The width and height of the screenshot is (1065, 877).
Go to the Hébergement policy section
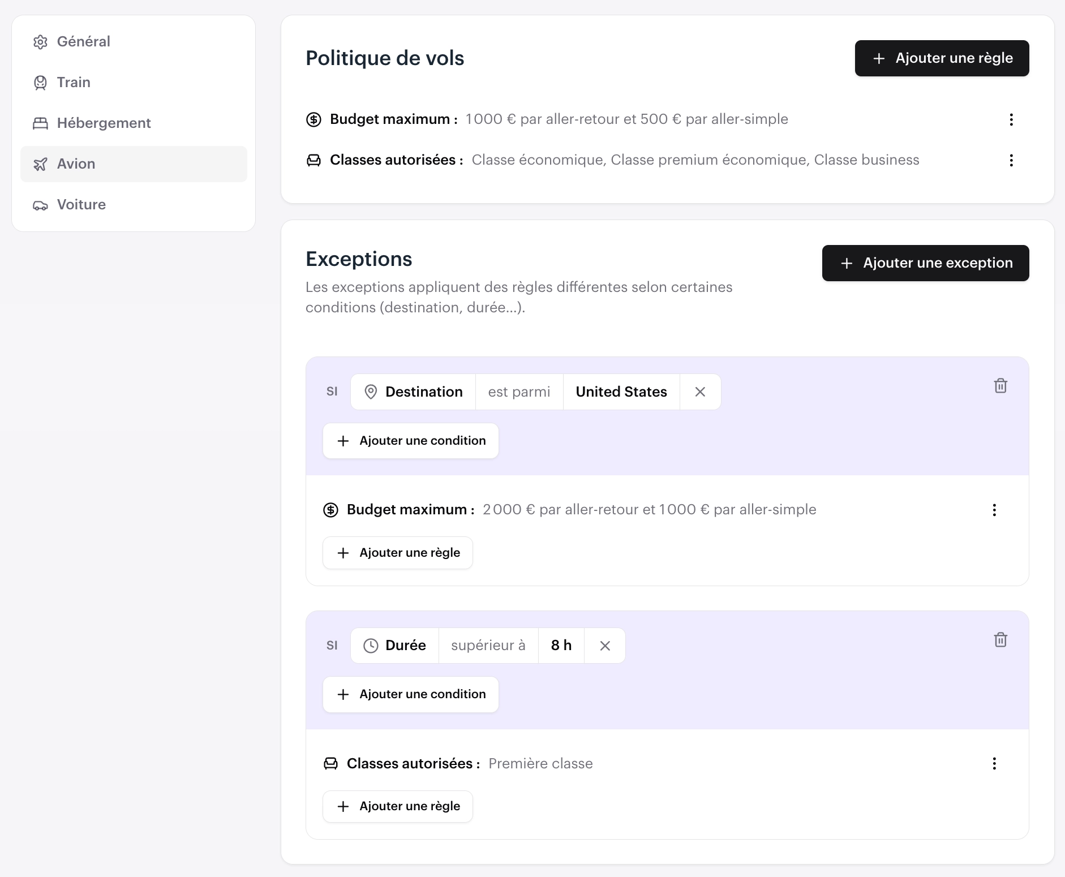134,123
